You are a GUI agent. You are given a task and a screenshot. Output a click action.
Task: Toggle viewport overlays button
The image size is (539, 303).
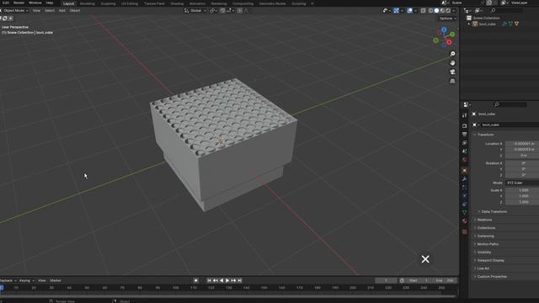pos(409,11)
